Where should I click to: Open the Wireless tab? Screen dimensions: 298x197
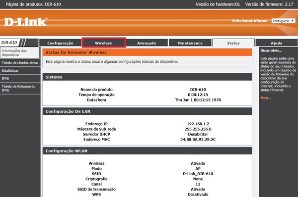(104, 43)
